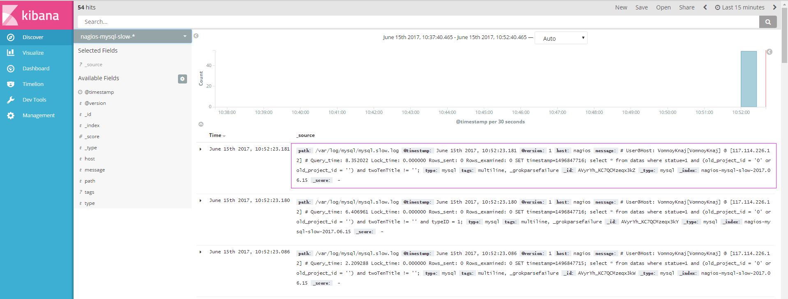Toggle Time column sort order
Screen dimensions: 788x299
pyautogui.click(x=217, y=135)
